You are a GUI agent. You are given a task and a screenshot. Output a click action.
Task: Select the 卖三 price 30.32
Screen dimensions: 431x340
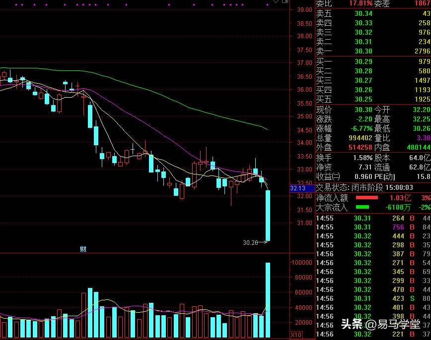coord(363,32)
